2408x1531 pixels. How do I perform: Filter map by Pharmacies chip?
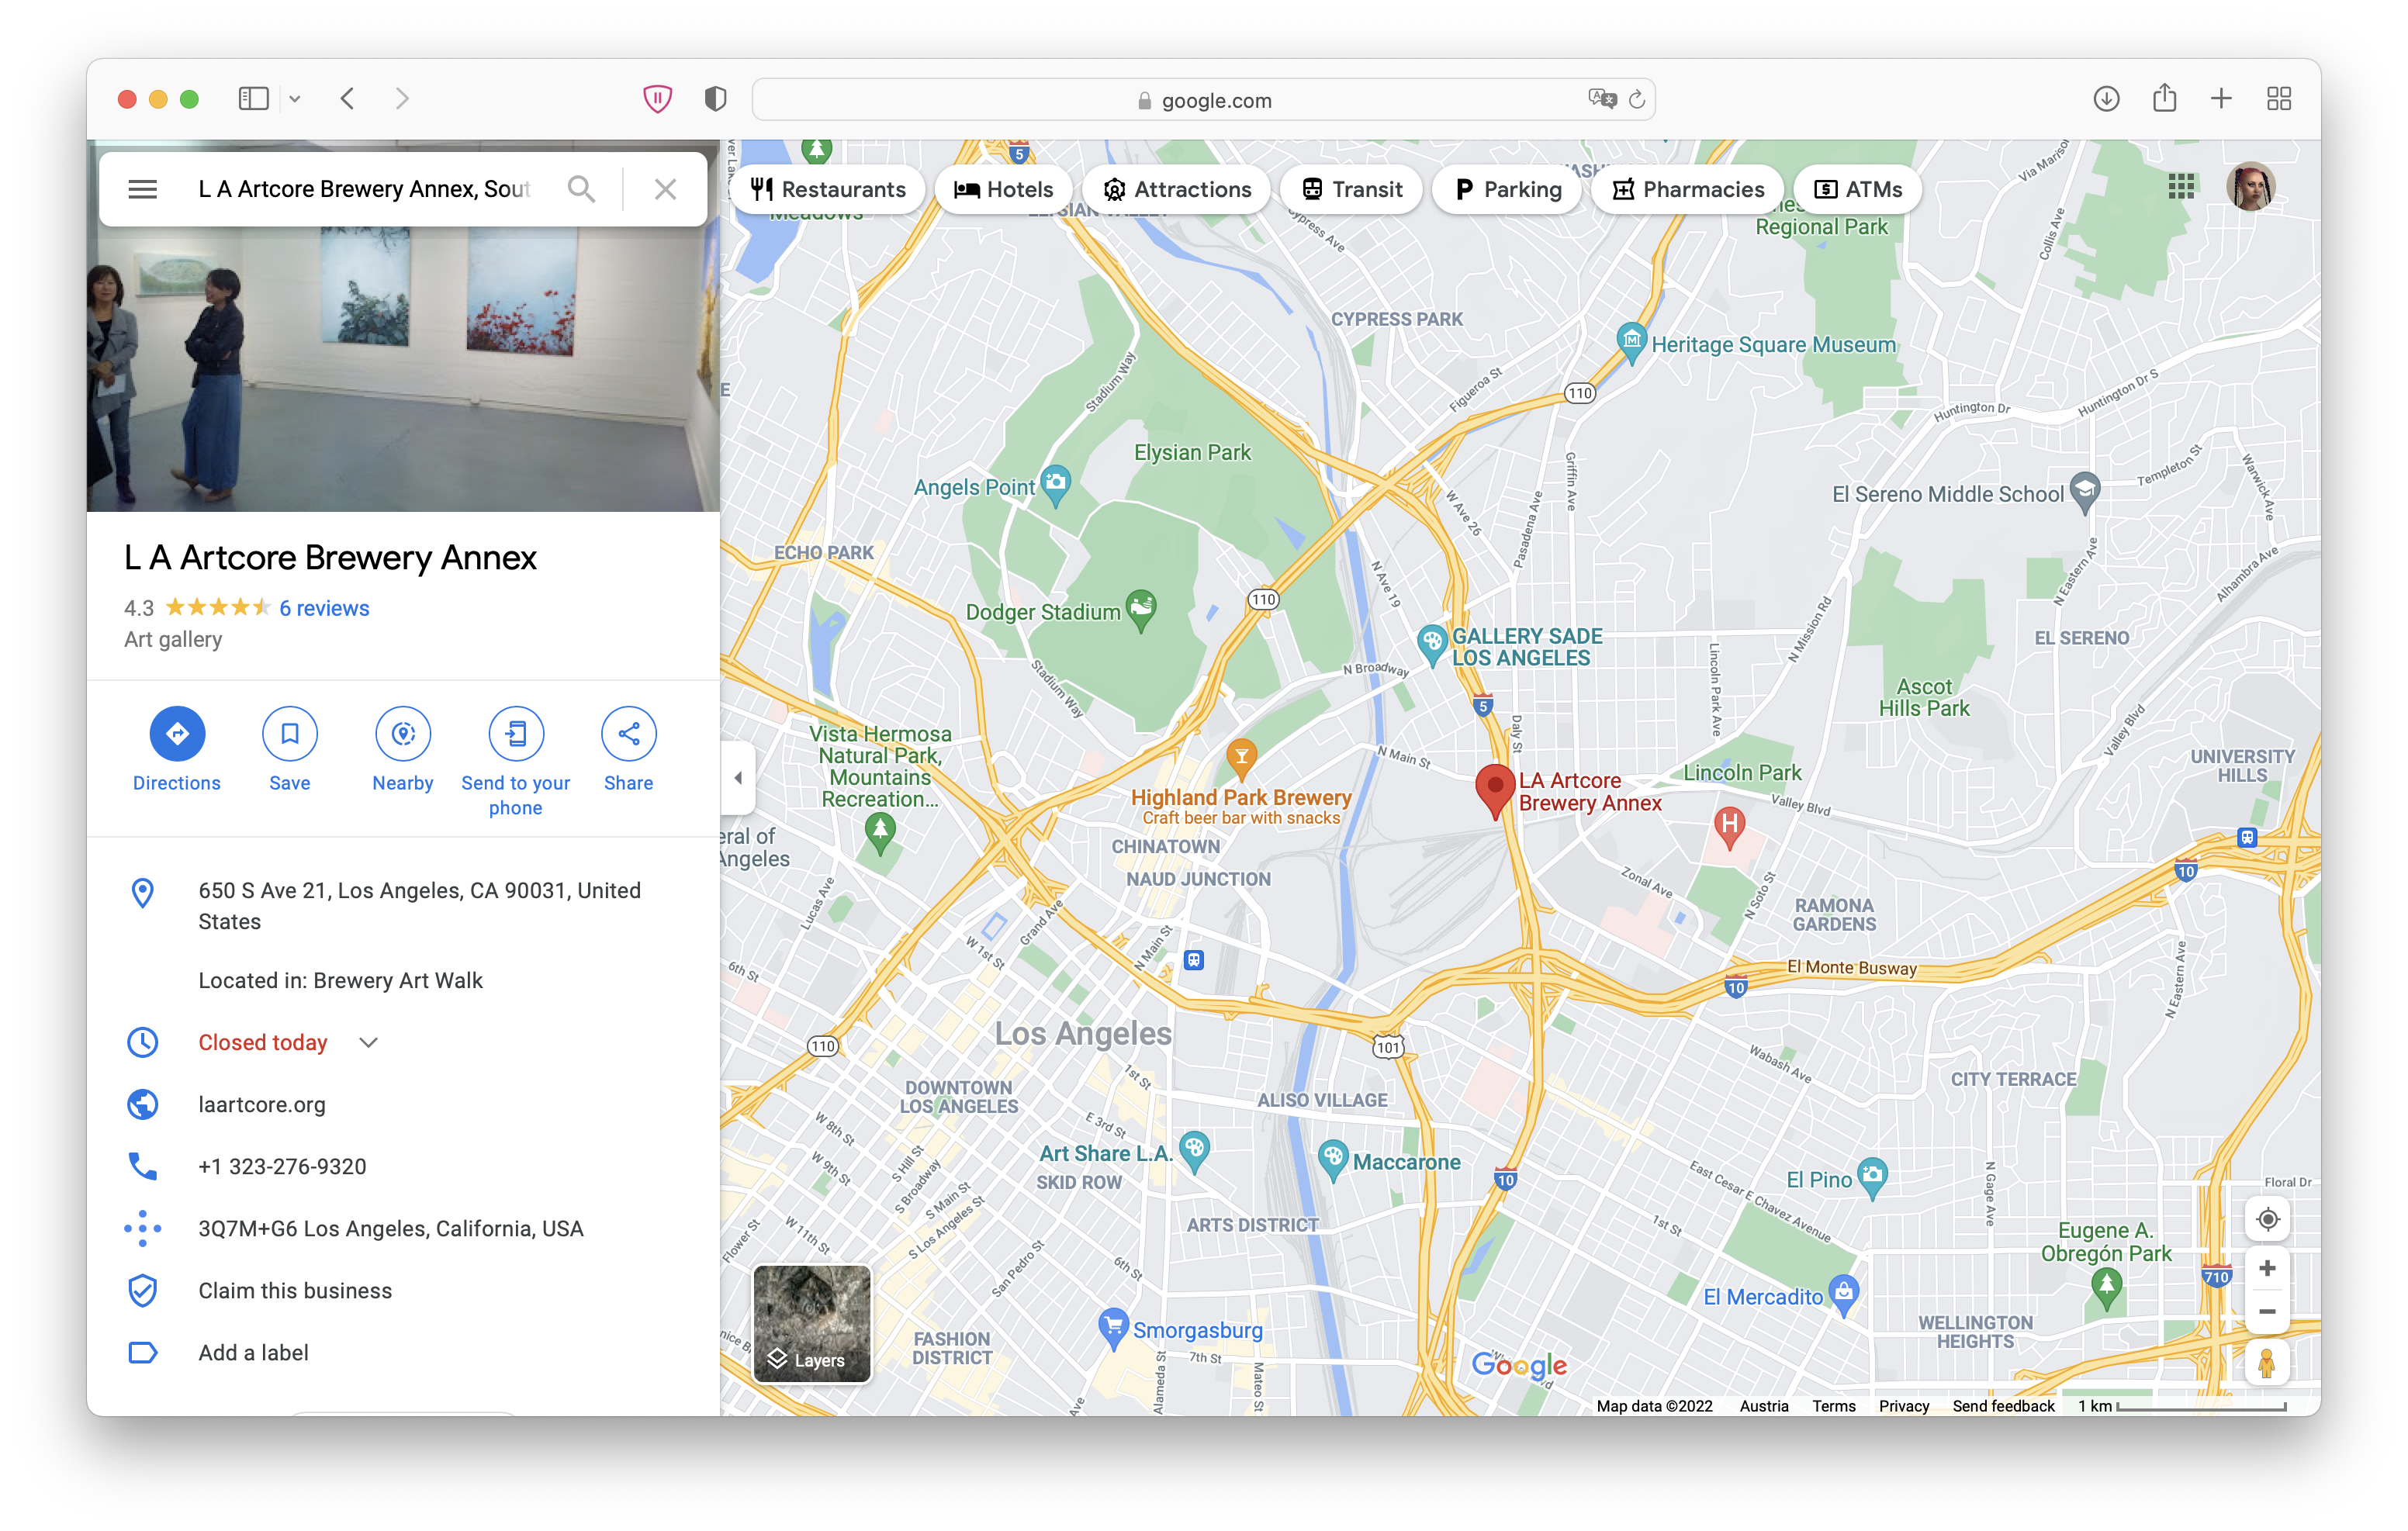click(x=1688, y=189)
